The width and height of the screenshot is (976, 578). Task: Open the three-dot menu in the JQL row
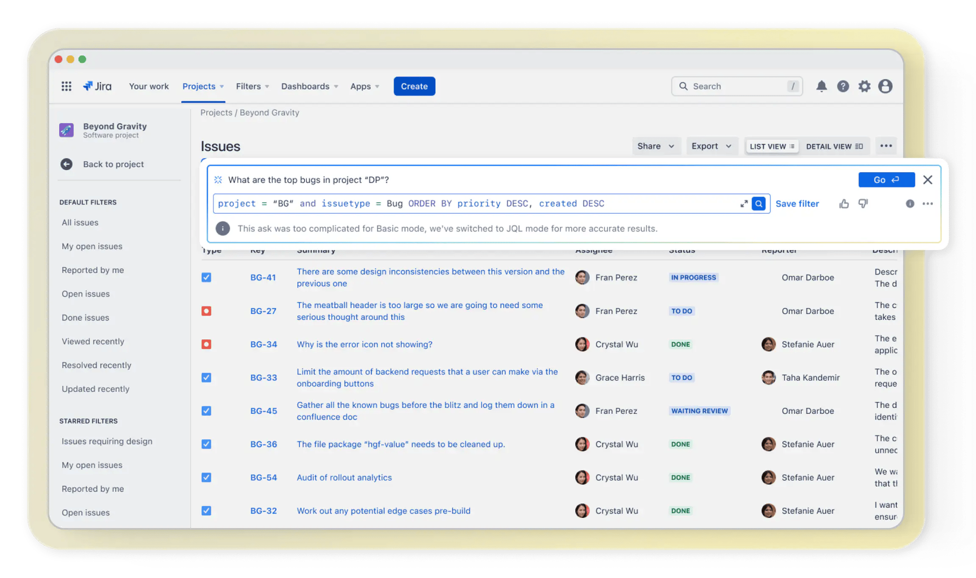click(927, 204)
